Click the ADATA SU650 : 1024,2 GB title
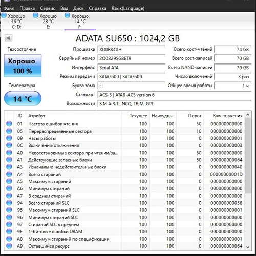 [x=127, y=38]
